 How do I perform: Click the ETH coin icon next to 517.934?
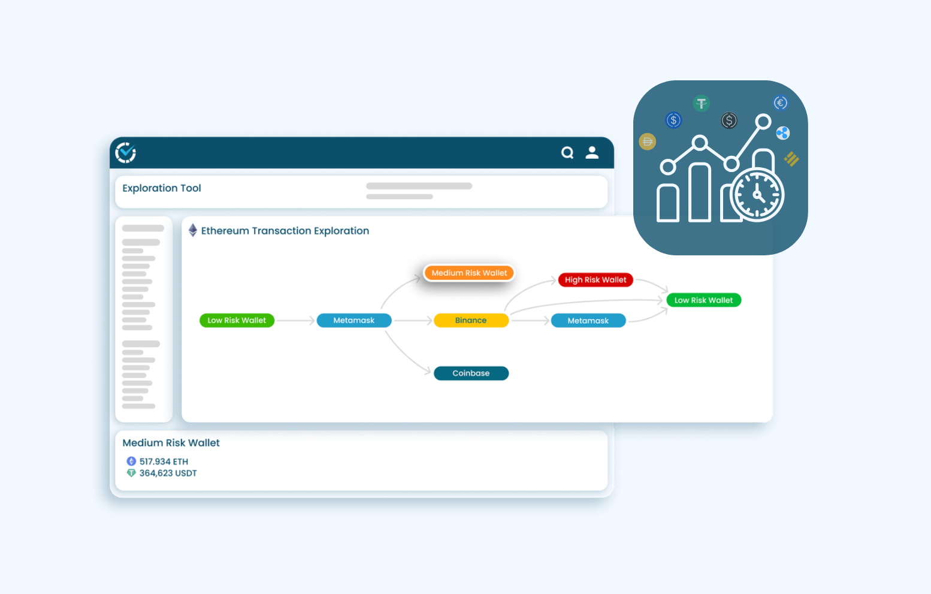[x=131, y=461]
